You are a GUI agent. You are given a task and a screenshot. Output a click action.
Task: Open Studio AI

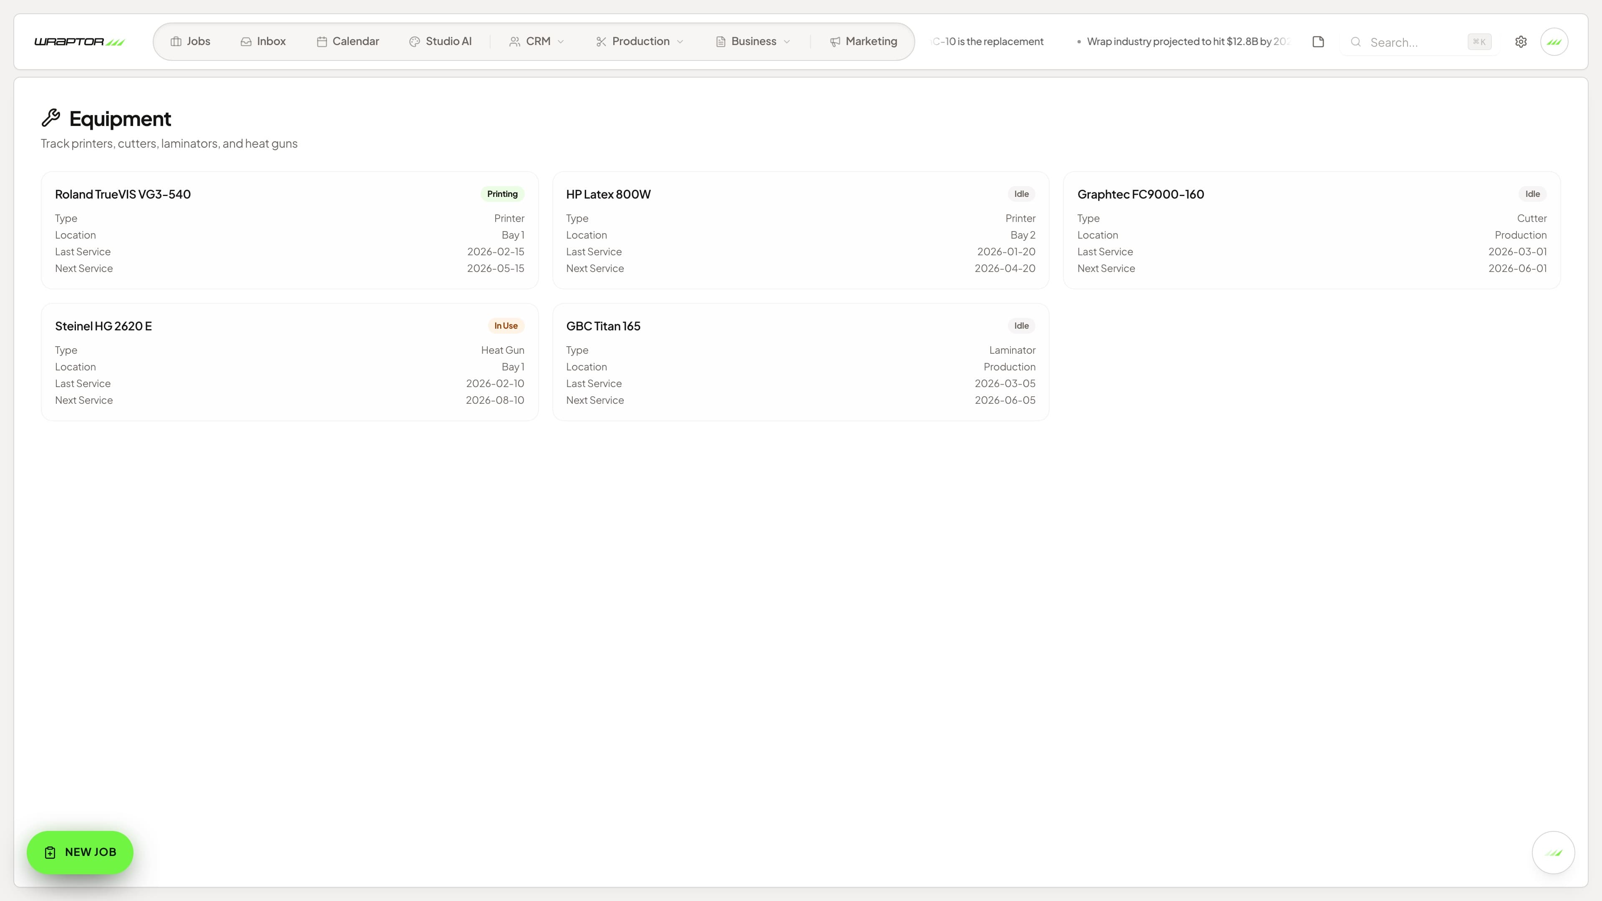point(440,42)
